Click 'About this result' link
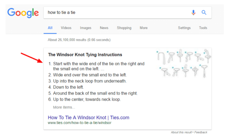Viewport: 232px width, 138px height. point(181,132)
